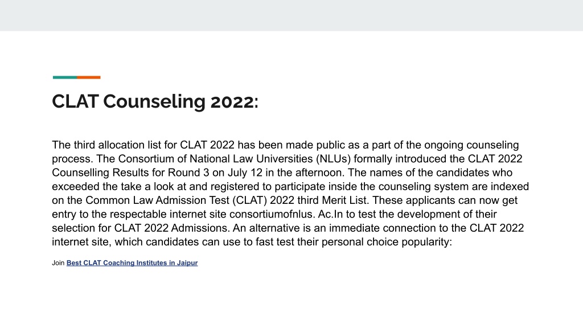The height and width of the screenshot is (328, 583).
Task: Click the 'personal choice popularity:' ending text
Action: [387, 242]
